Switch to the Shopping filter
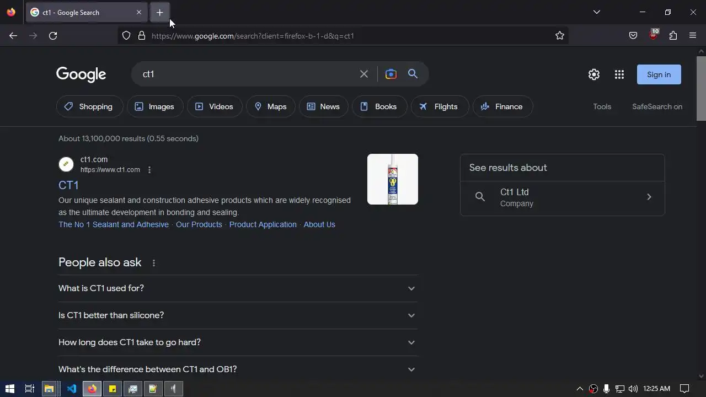Viewport: 706px width, 397px height. (x=89, y=106)
